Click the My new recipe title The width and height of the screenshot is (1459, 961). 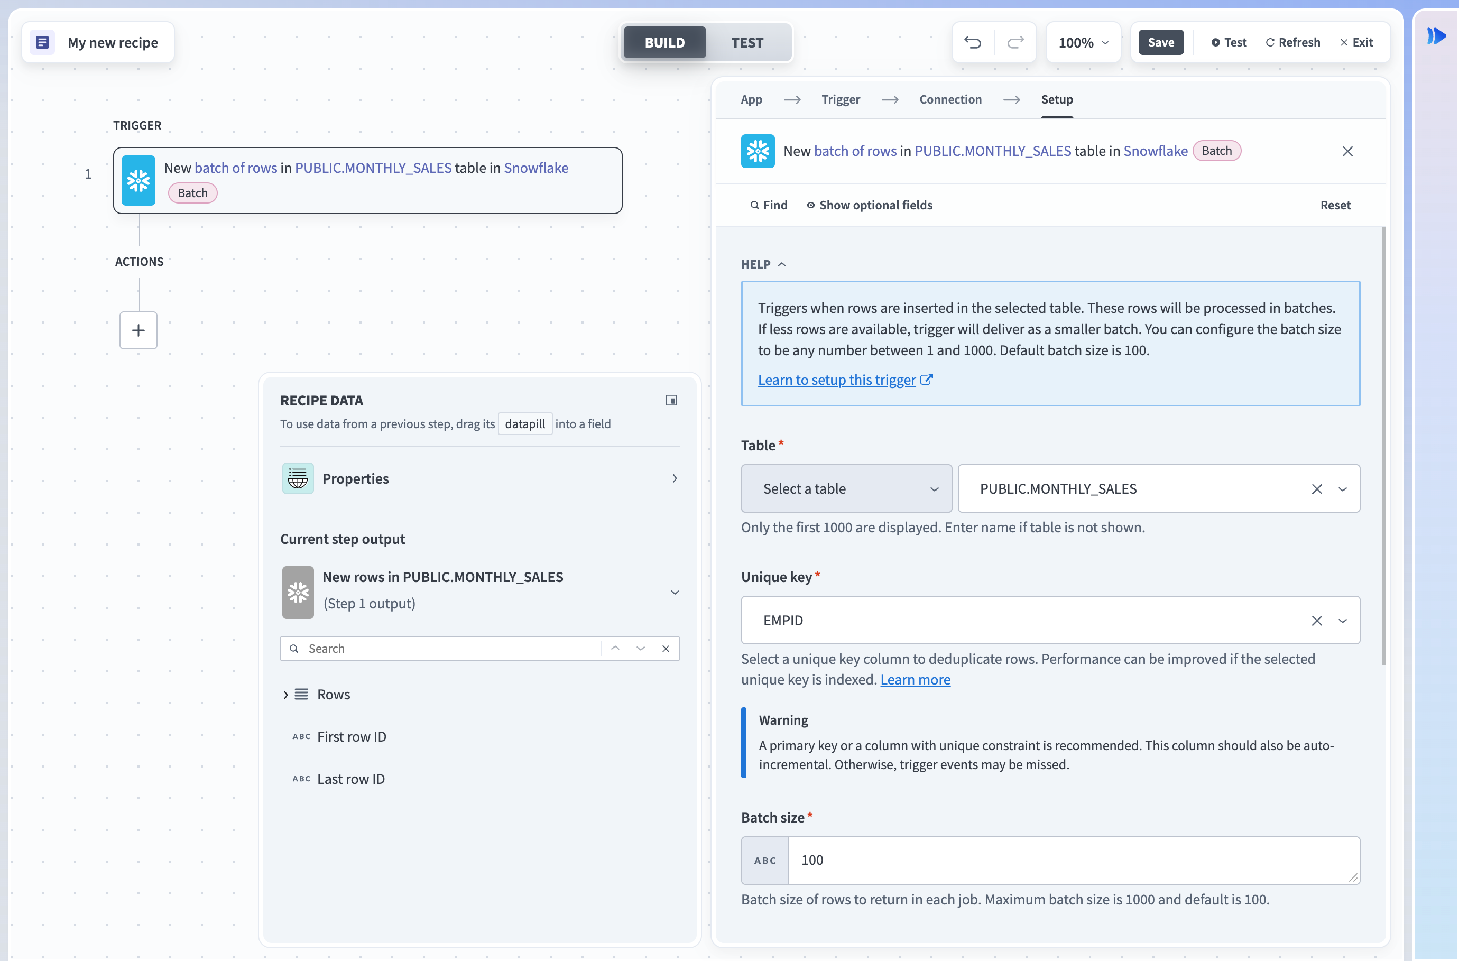pyautogui.click(x=113, y=42)
